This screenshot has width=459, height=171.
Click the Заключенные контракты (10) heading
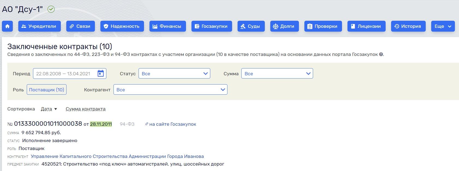[x=60, y=46]
